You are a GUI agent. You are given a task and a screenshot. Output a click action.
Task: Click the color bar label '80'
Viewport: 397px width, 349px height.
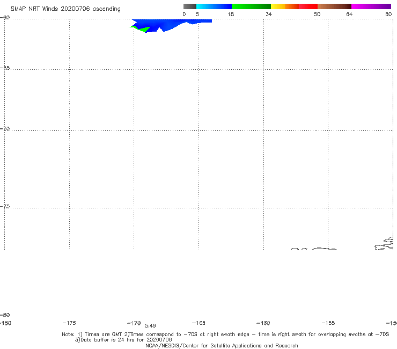click(x=388, y=14)
